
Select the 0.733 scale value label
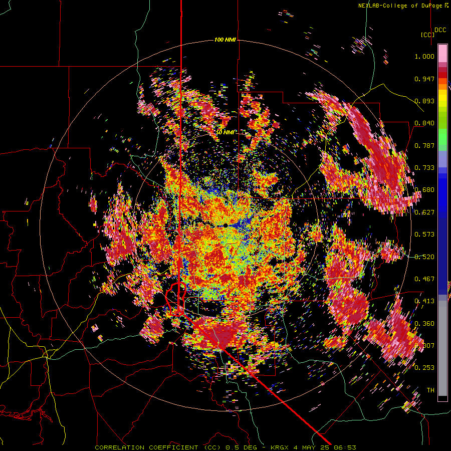(x=424, y=168)
